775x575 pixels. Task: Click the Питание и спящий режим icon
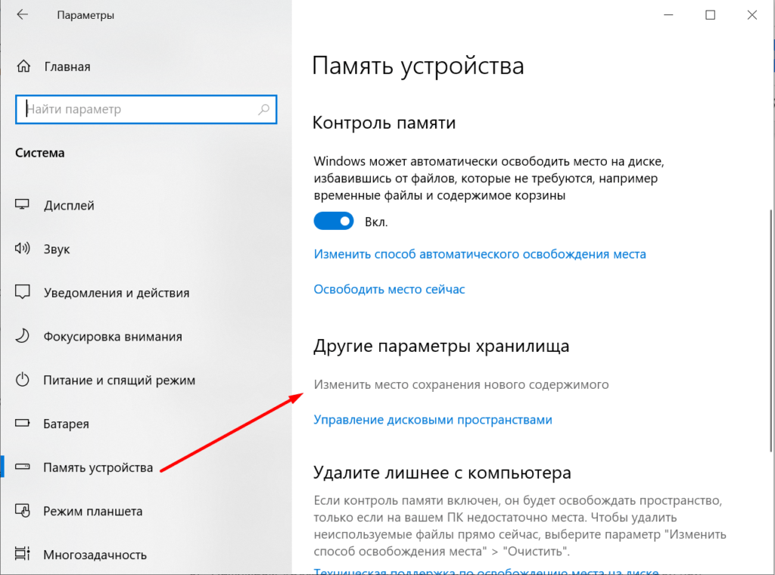coord(22,379)
